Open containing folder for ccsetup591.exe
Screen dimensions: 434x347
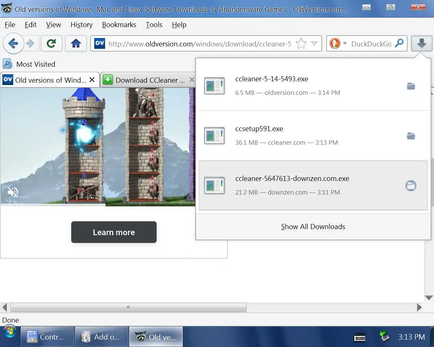pyautogui.click(x=411, y=136)
